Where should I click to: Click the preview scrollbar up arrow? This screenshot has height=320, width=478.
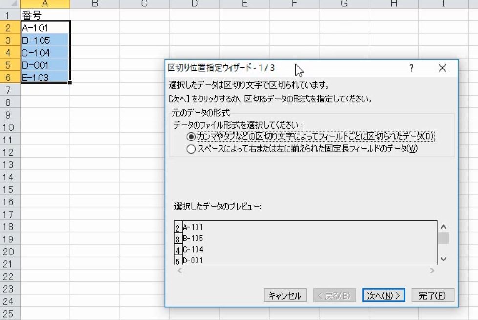[444, 226]
